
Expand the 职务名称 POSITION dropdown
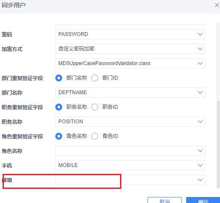pos(130,122)
